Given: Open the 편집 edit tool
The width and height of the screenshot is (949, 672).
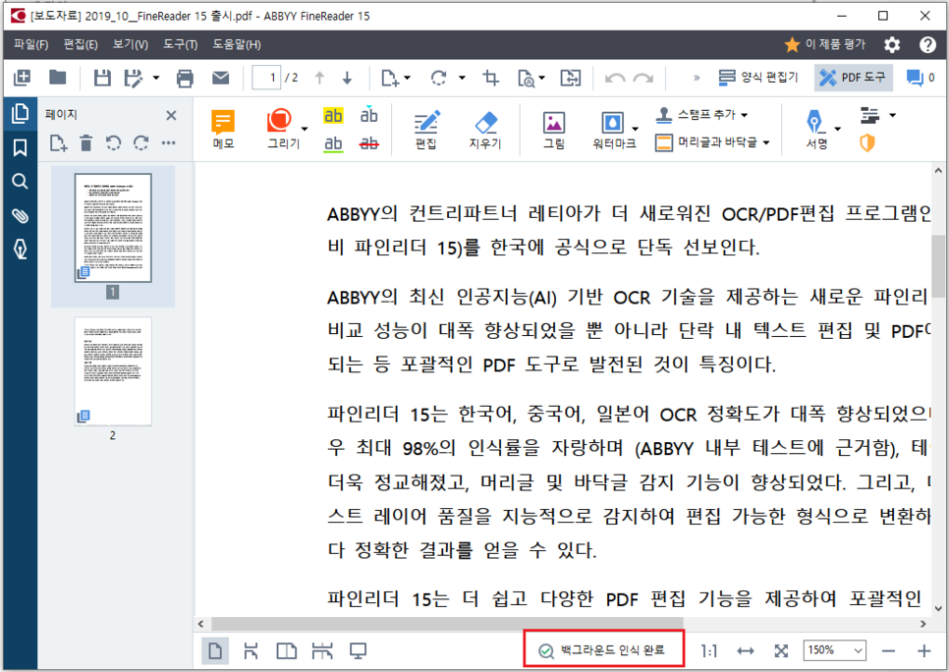Looking at the screenshot, I should tap(426, 130).
